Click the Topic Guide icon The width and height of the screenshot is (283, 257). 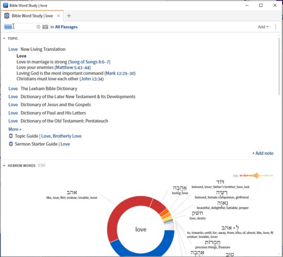pos(11,136)
